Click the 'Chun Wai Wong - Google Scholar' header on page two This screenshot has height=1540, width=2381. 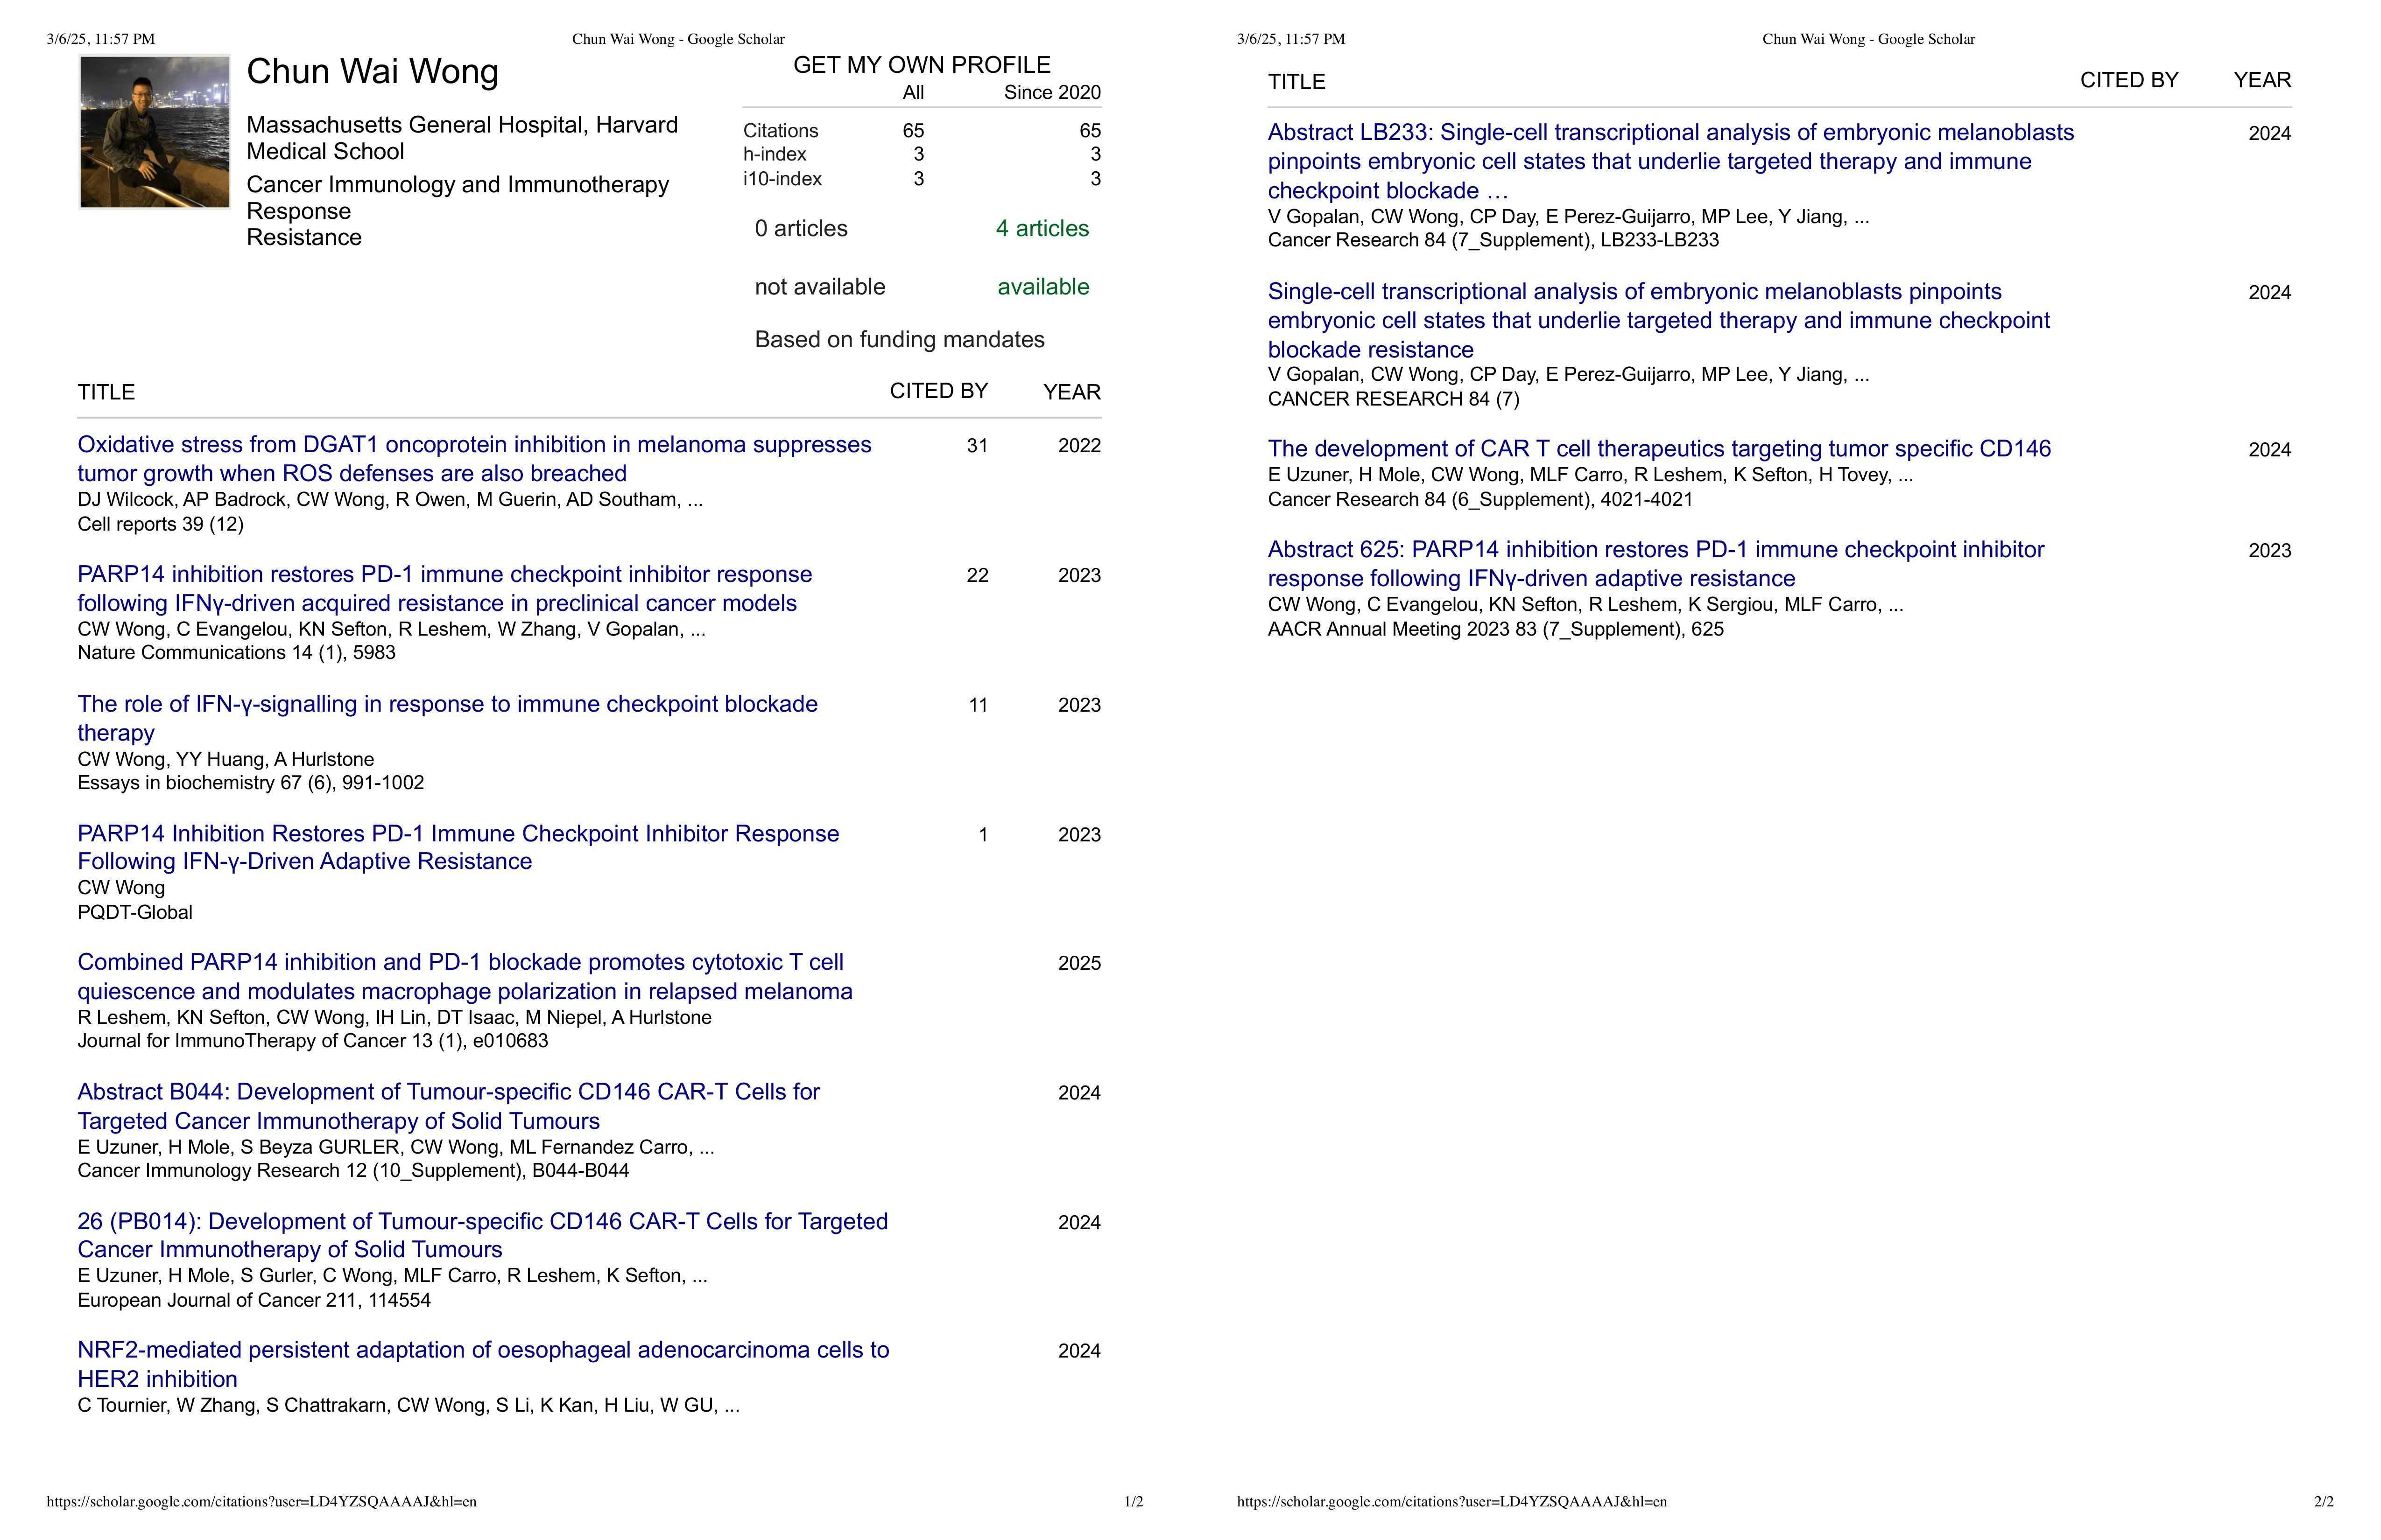pyautogui.click(x=1869, y=39)
